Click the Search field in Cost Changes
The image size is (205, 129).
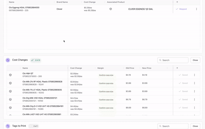click(173, 60)
